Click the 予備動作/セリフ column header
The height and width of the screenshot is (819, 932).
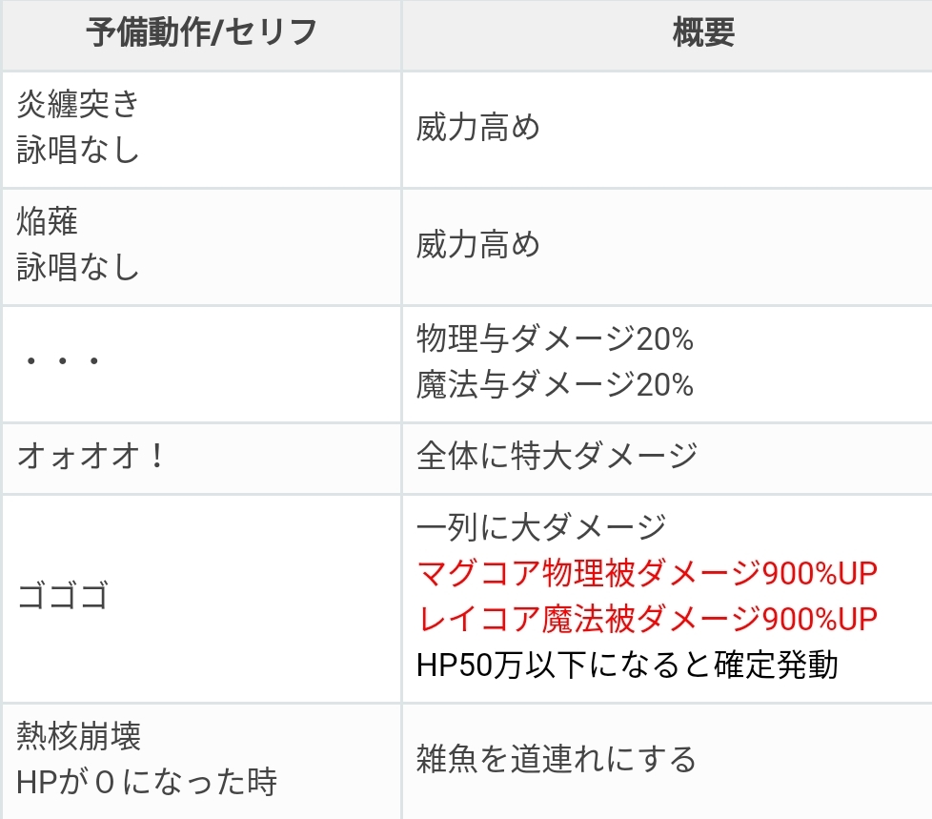pyautogui.click(x=201, y=32)
